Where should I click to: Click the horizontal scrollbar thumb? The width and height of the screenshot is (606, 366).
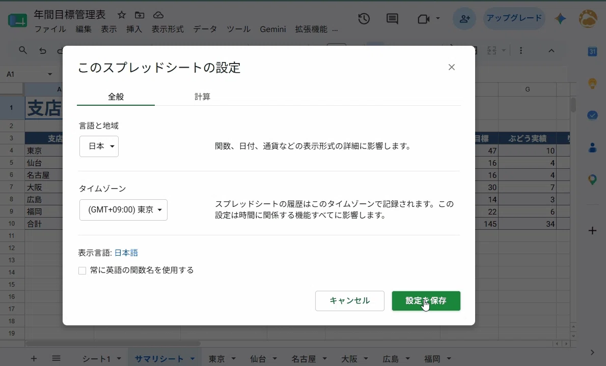point(113,343)
